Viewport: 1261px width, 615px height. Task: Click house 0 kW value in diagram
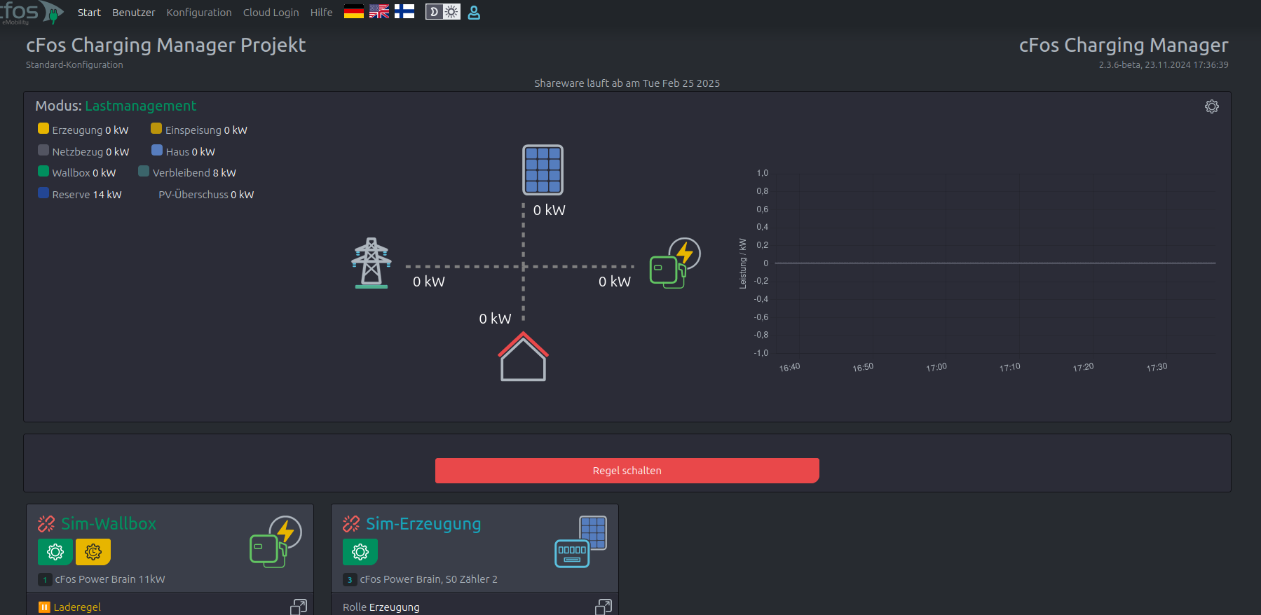(496, 319)
